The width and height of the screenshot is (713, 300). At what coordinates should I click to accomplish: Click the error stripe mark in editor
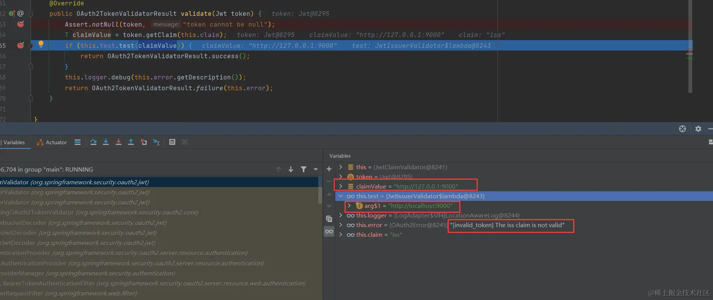689,54
